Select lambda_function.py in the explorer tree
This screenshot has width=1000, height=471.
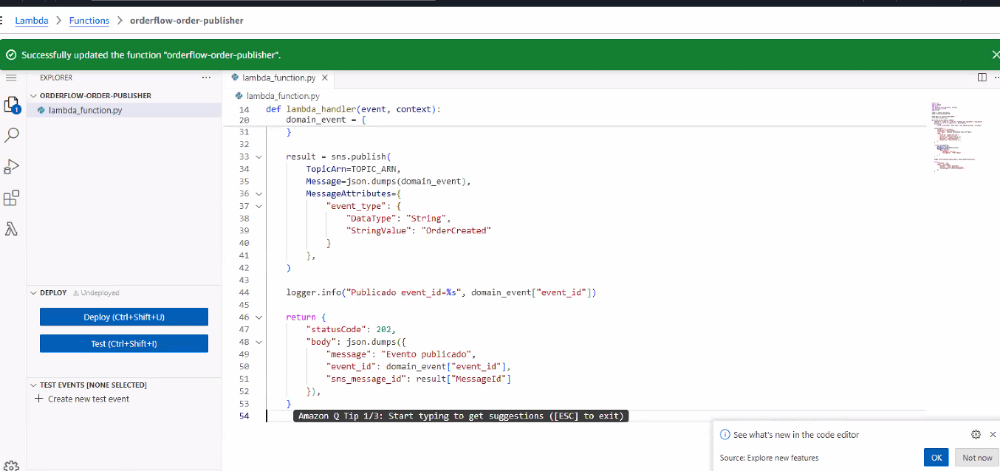point(124,110)
